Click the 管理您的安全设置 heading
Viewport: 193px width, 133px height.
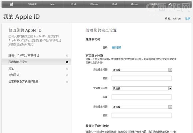tap(101, 30)
